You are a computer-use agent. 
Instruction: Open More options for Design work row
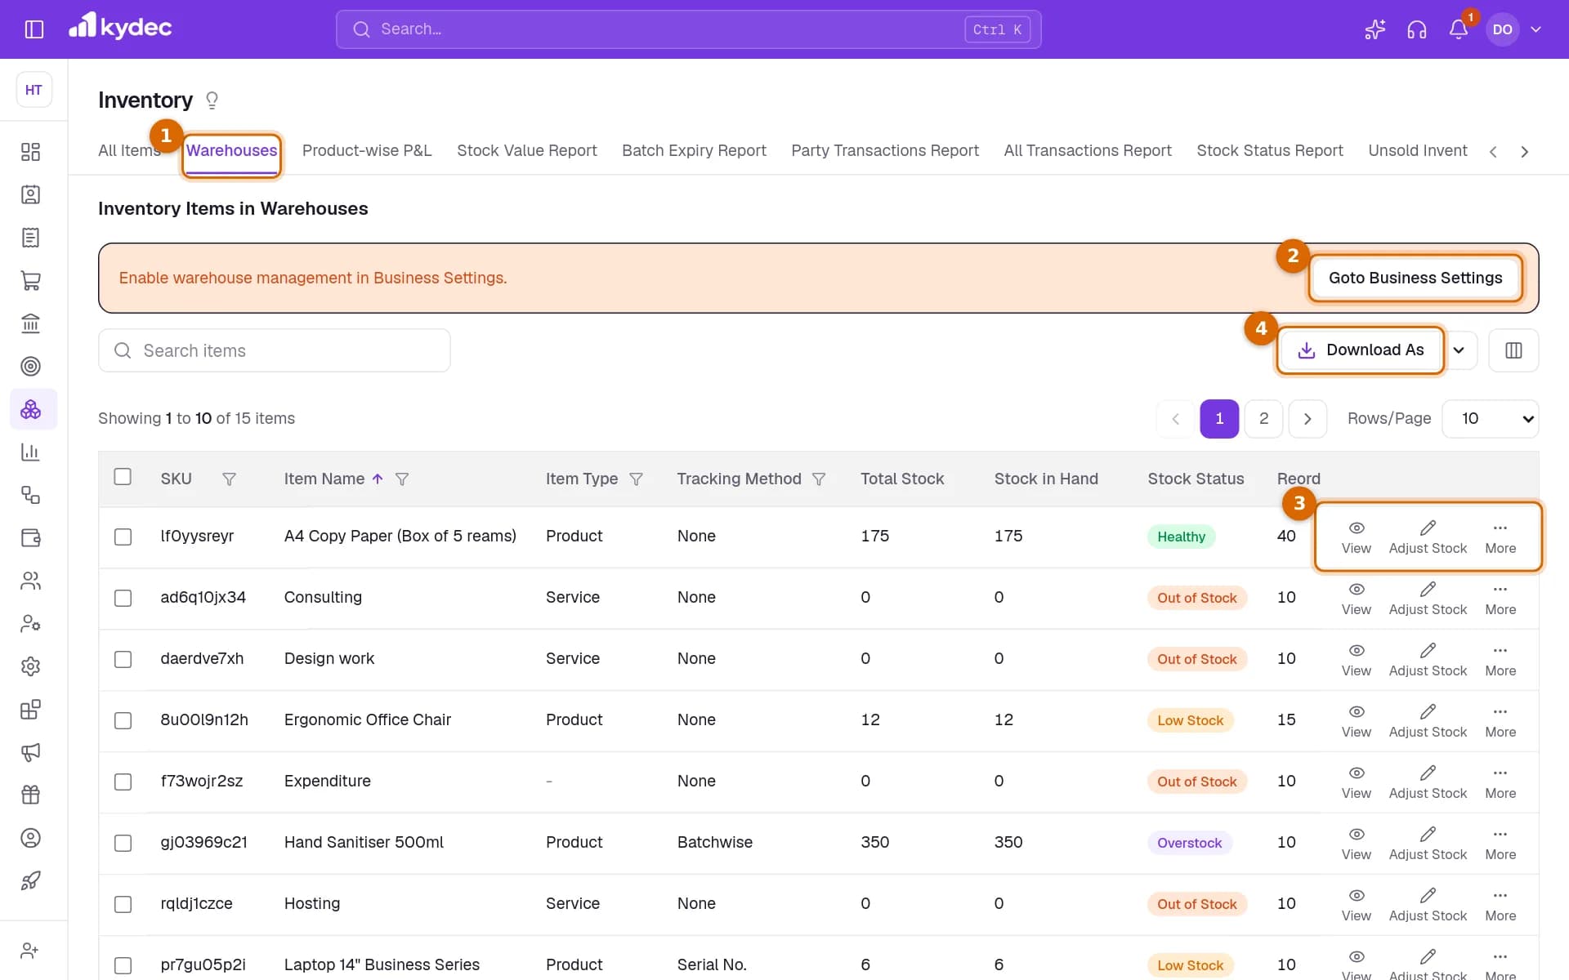pyautogui.click(x=1500, y=659)
